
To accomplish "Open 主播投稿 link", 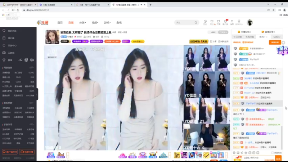I will 244,32.
